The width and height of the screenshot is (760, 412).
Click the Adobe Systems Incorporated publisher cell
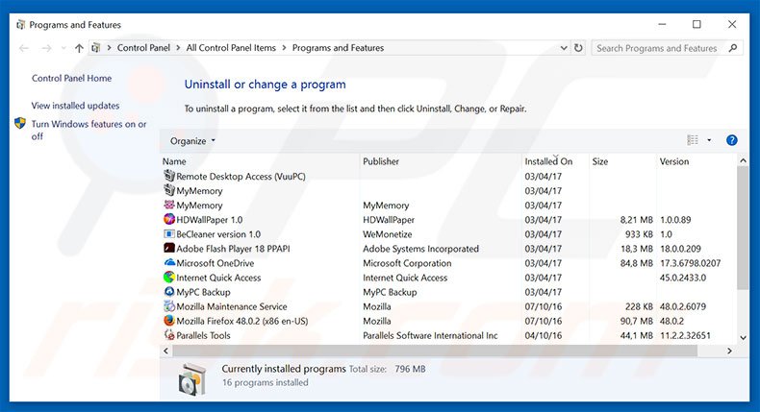click(420, 249)
